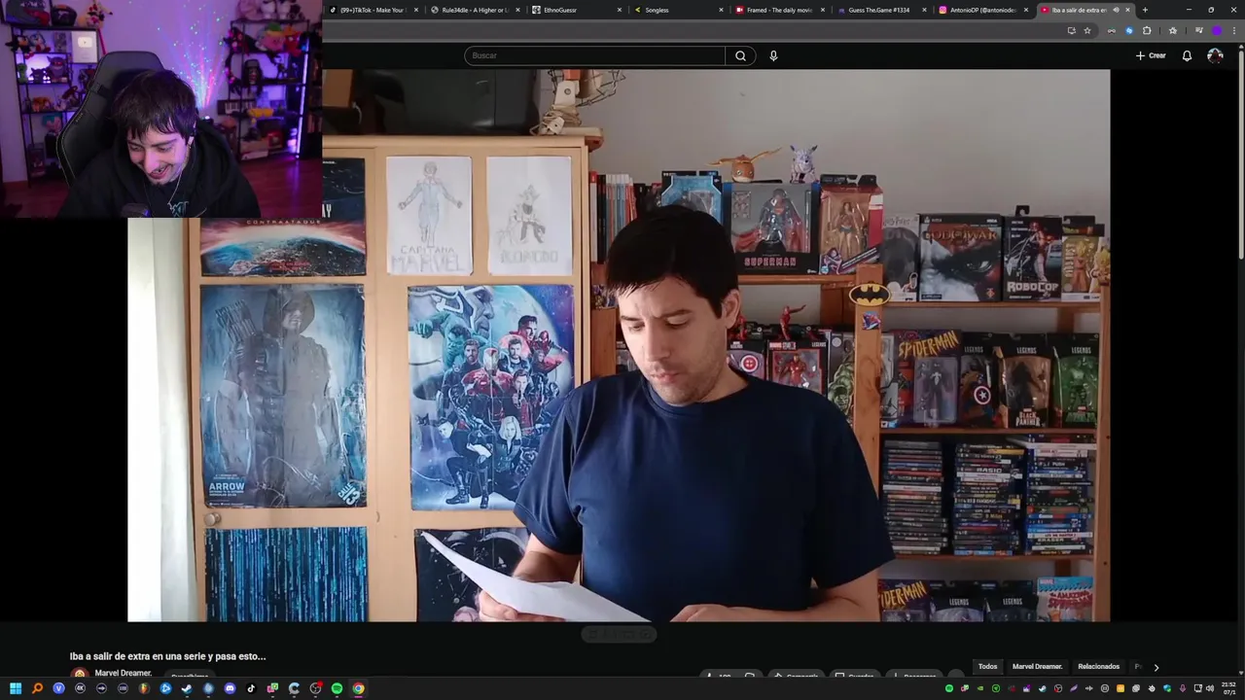
Task: Close the active YouTube tab
Action: pyautogui.click(x=1127, y=10)
